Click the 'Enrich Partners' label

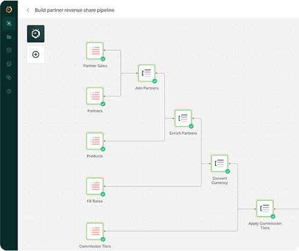[183, 133]
